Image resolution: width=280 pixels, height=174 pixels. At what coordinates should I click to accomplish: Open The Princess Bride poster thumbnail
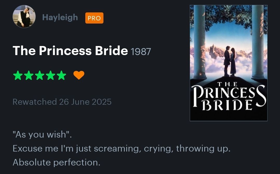(228, 63)
